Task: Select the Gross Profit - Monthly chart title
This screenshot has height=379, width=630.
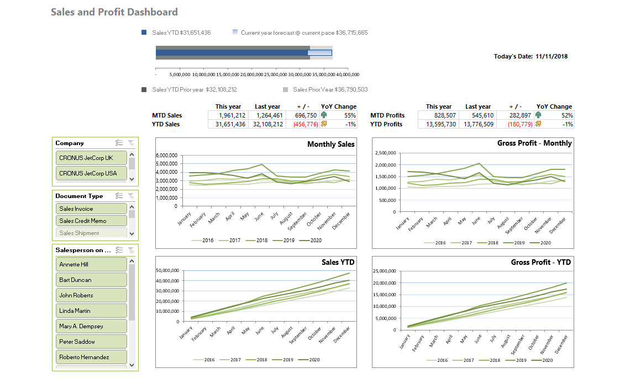Action: point(534,143)
